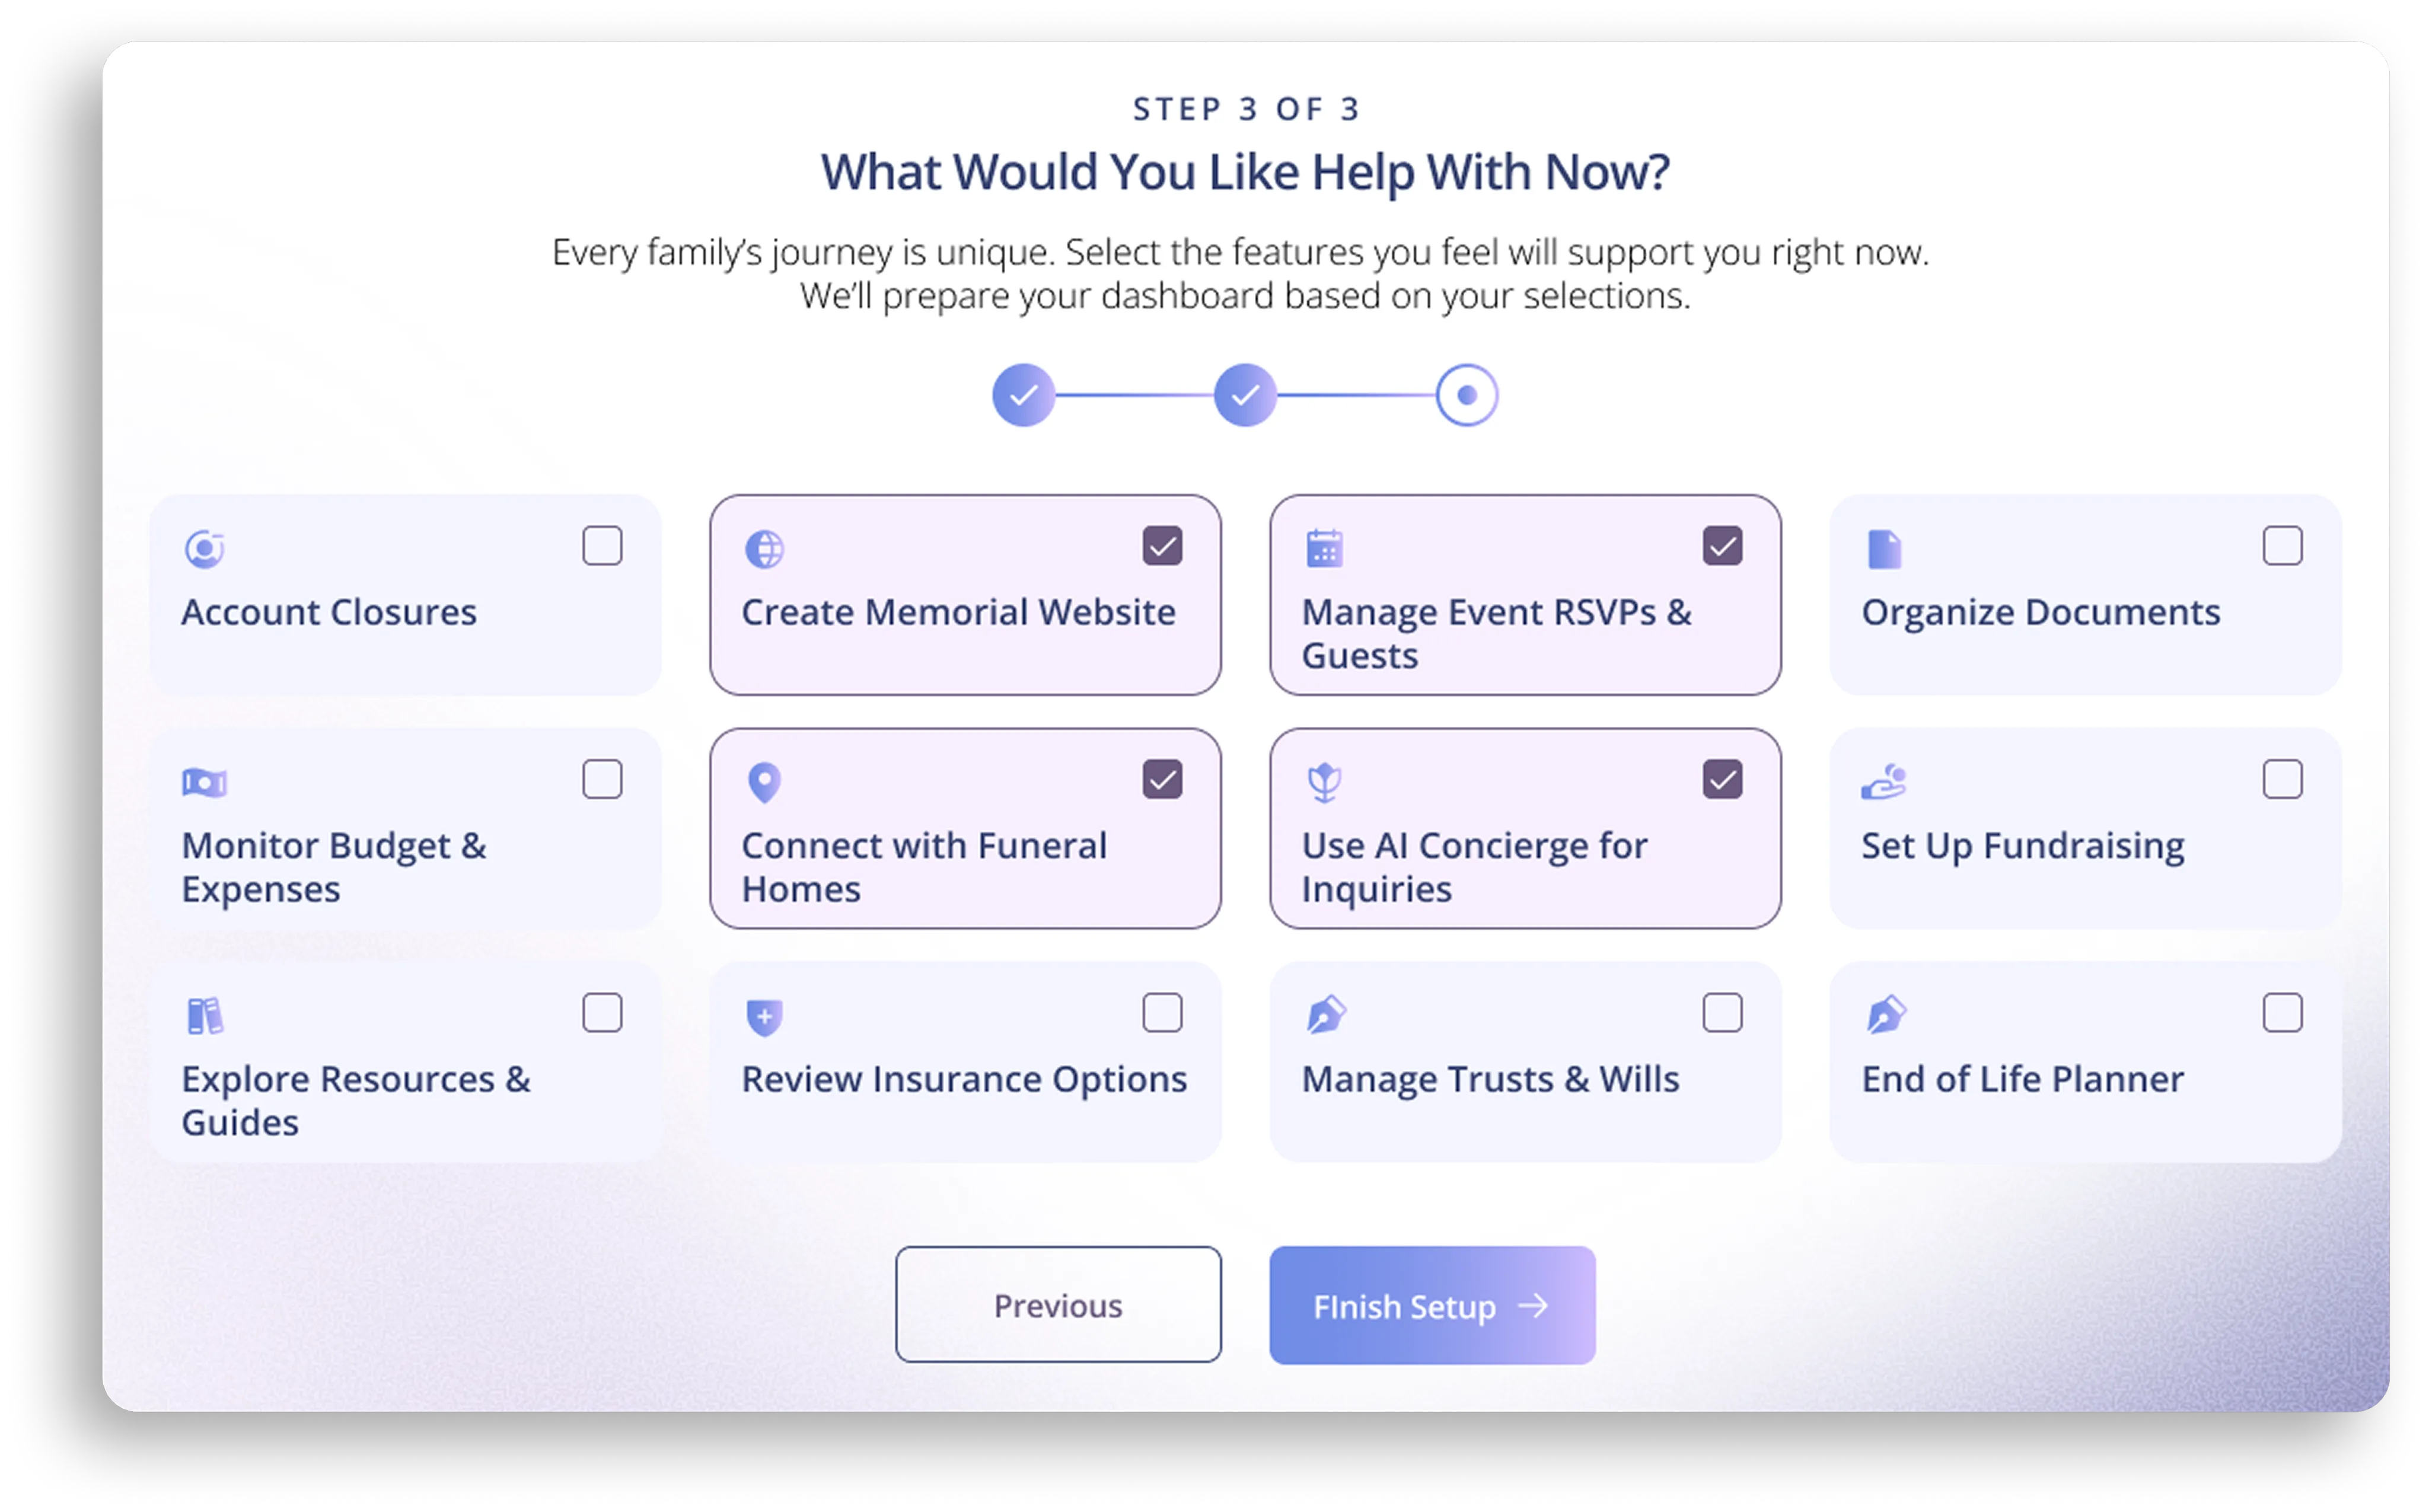This screenshot has height=1512, width=2429.
Task: Click the calendar icon on Manage Event RSVPs
Action: tap(1324, 549)
